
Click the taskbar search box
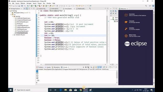31,90
